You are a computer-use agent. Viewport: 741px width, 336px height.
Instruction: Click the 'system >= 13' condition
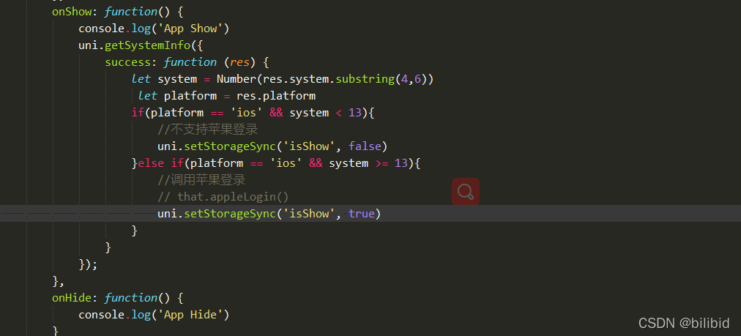(x=368, y=163)
